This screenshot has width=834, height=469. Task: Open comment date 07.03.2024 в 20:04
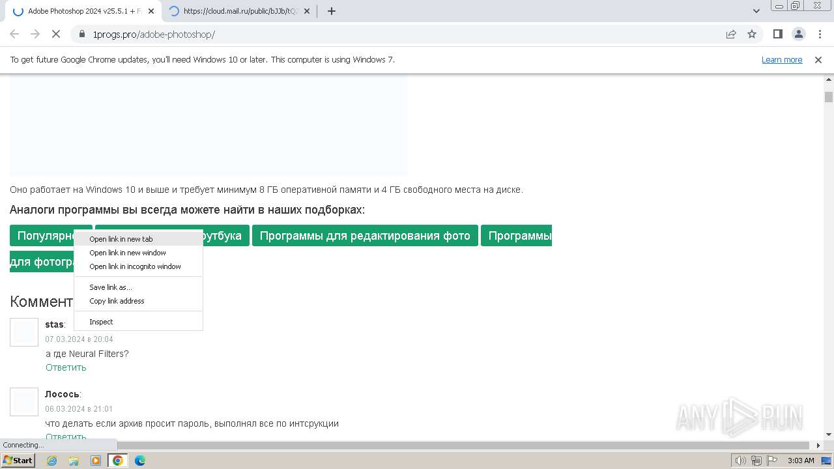tap(79, 339)
